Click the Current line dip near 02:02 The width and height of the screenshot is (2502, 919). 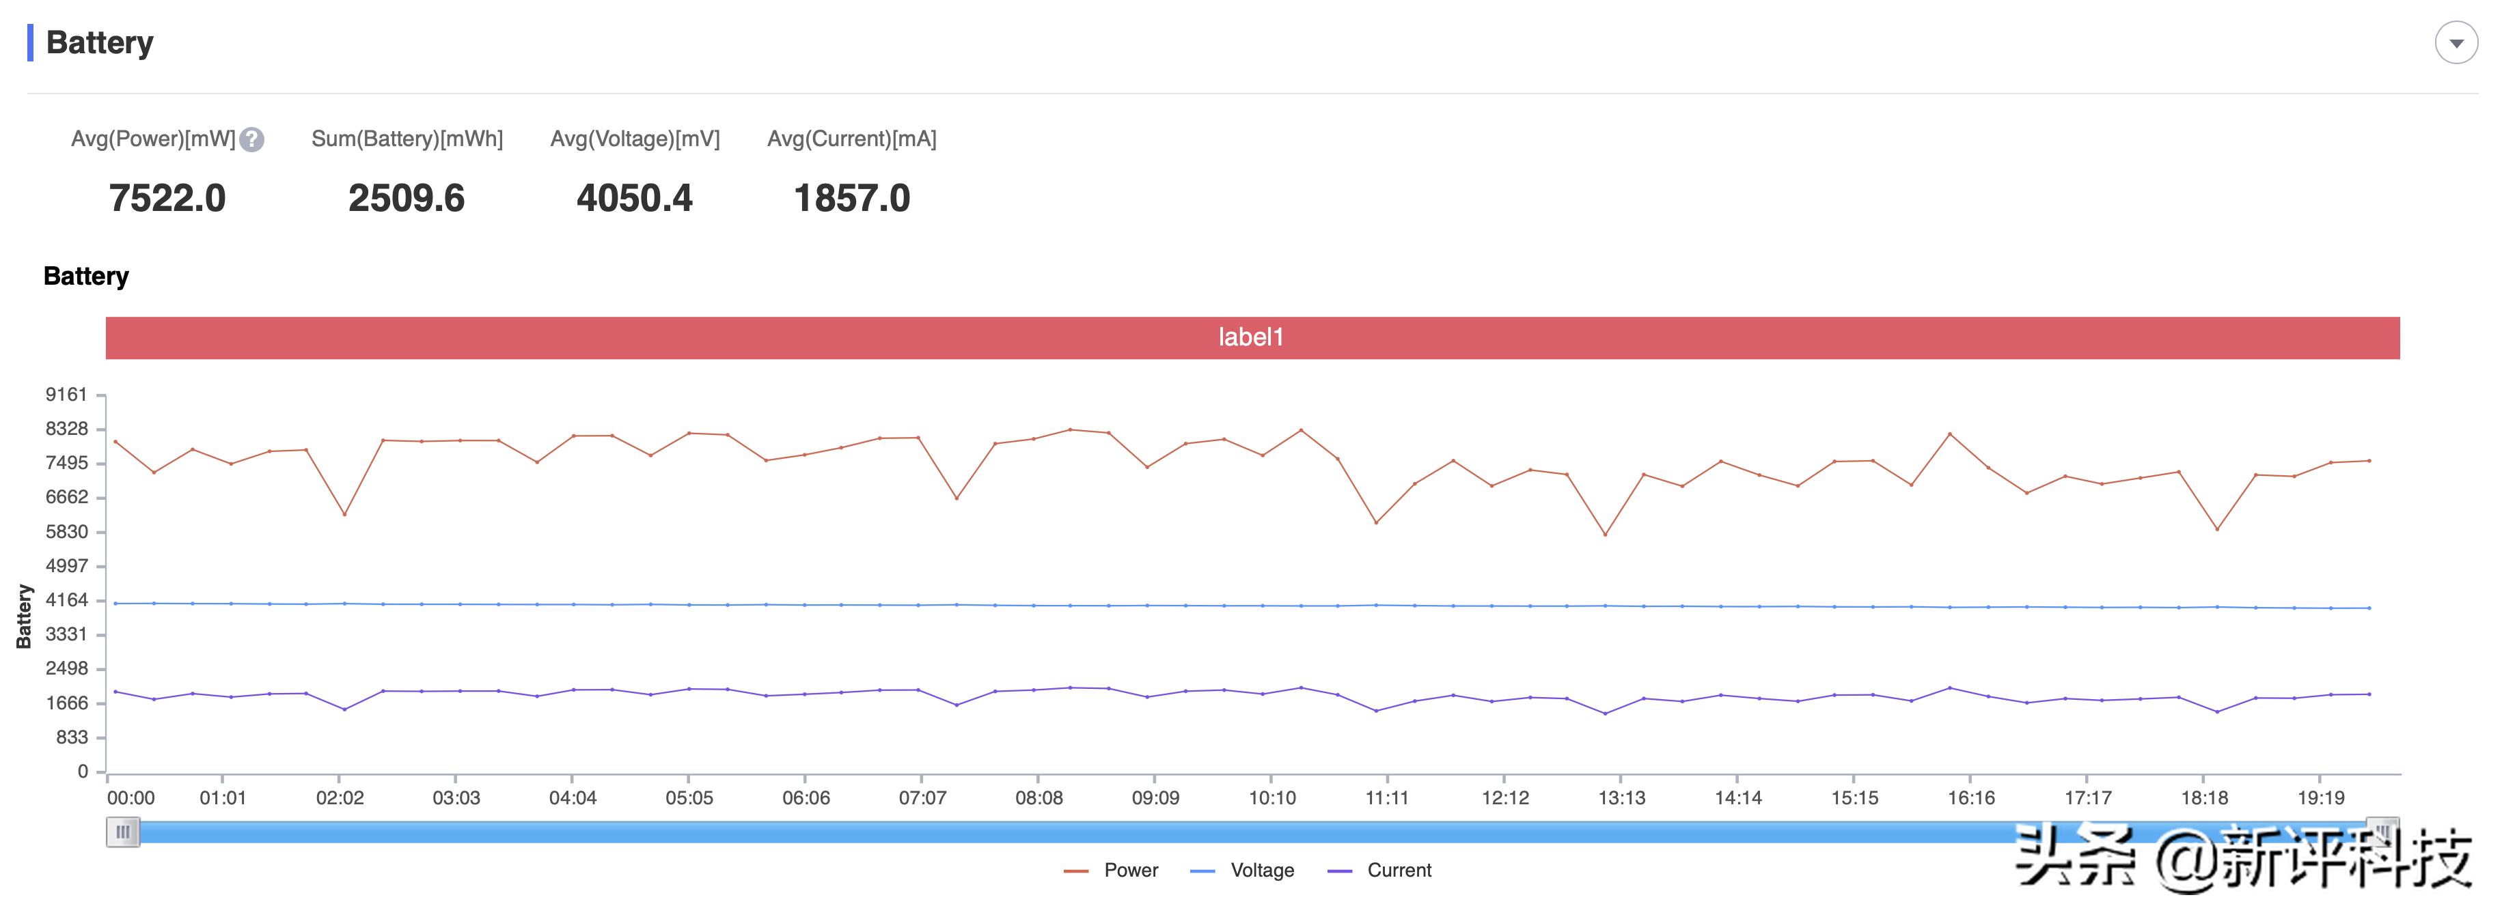click(345, 709)
